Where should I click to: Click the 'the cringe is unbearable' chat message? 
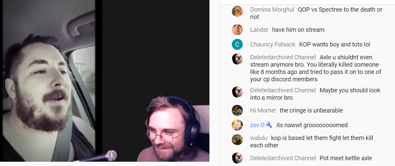(311, 110)
